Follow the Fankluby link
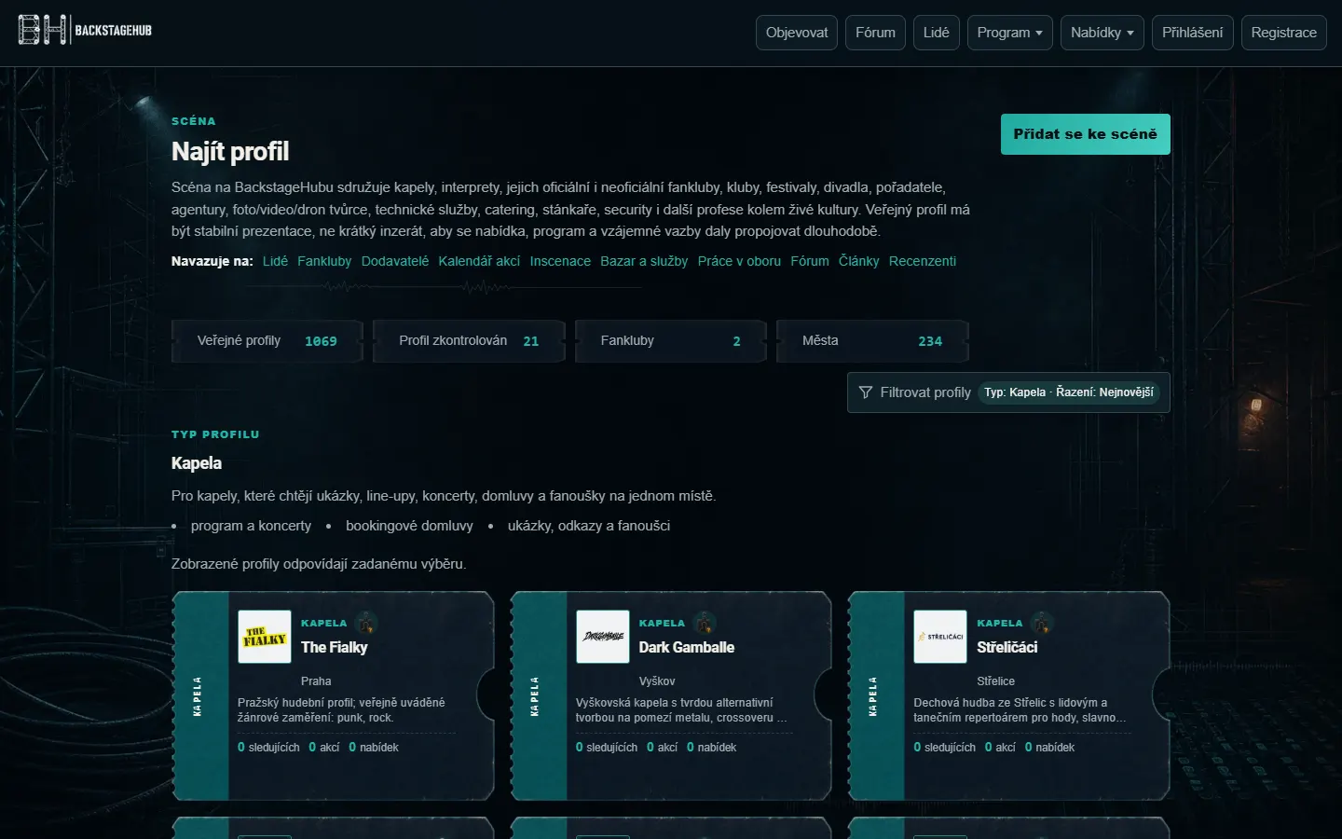 (x=324, y=261)
